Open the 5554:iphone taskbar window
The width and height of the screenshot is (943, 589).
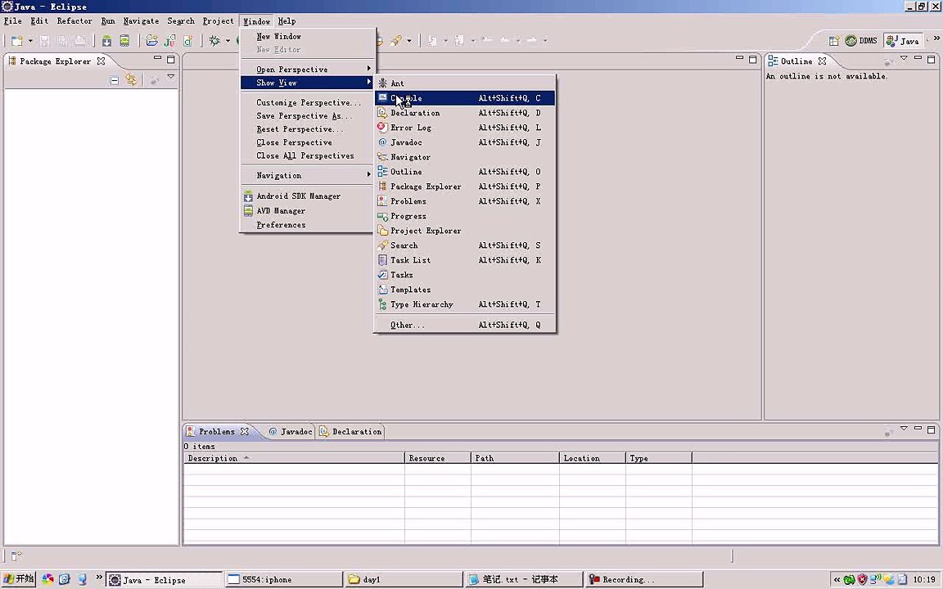click(x=284, y=579)
